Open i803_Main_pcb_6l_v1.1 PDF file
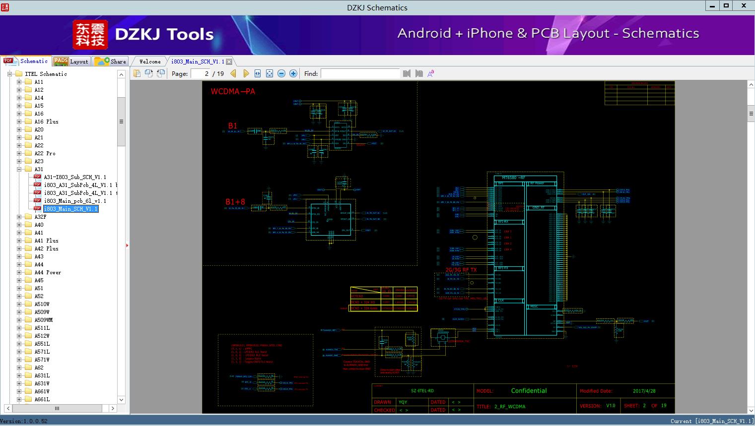Screen dimensions: 755x426 pos(74,201)
